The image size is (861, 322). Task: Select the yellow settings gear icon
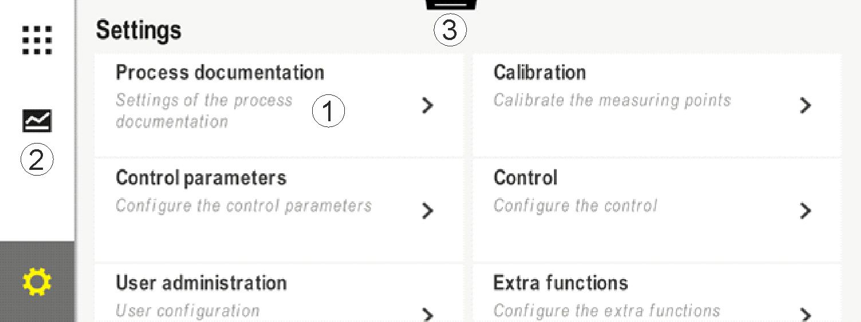37,282
